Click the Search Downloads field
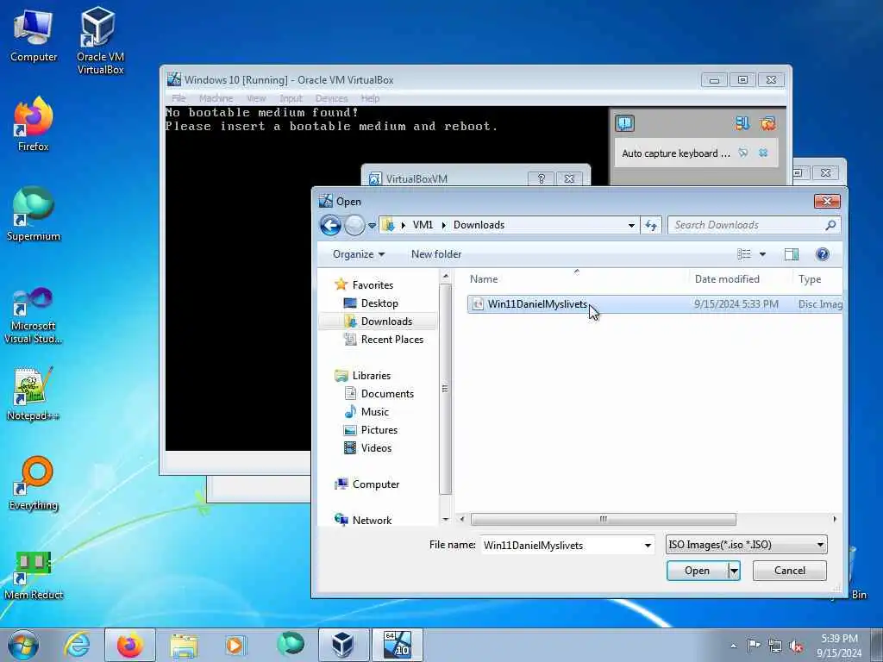This screenshot has width=883, height=662. point(754,225)
